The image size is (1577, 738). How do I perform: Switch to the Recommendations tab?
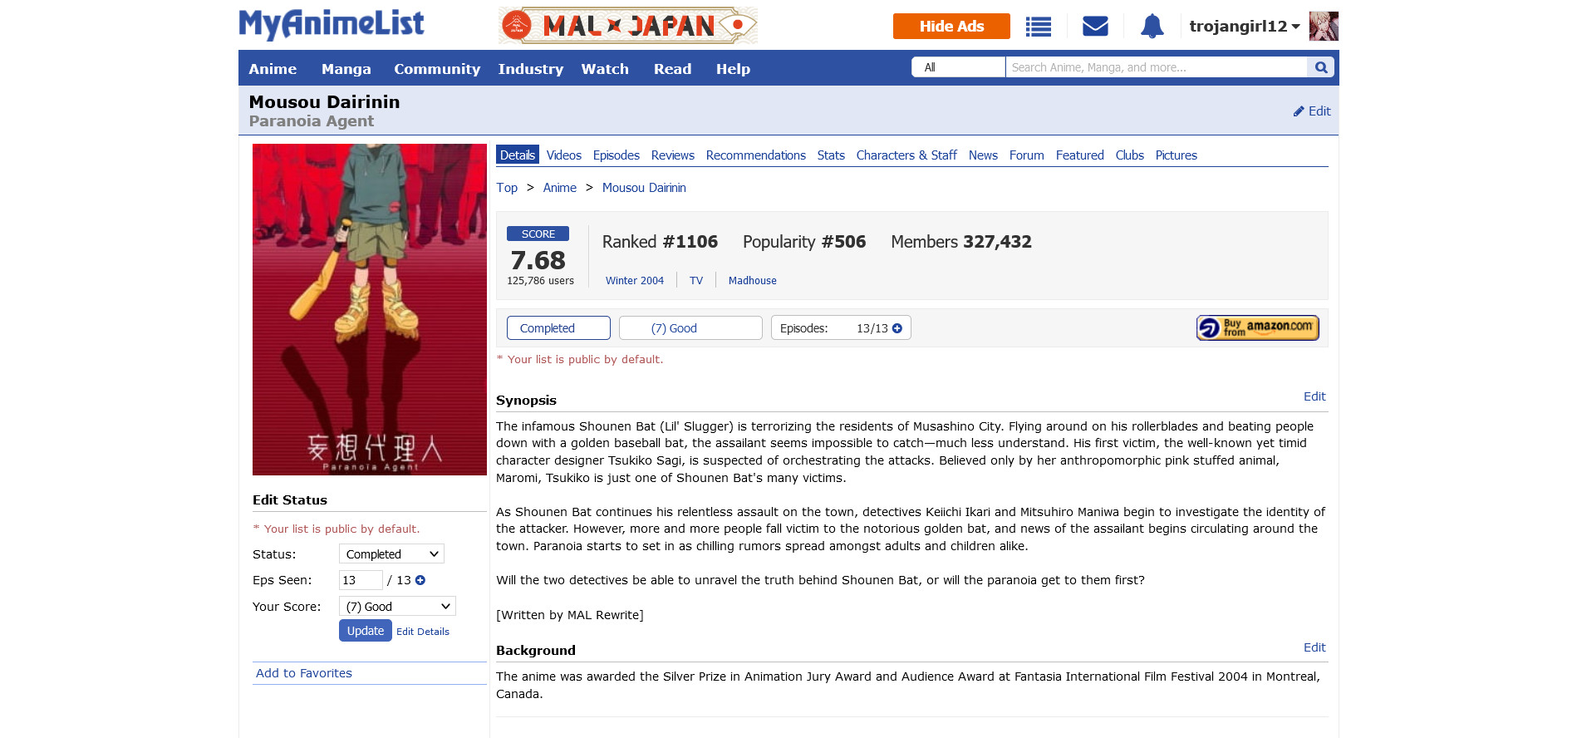[x=756, y=155]
